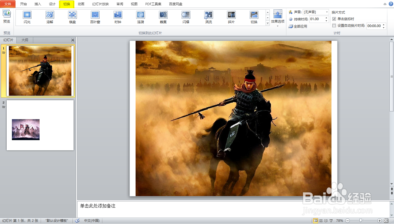
Task: Select slide 1 thumbnail
Action: (x=40, y=71)
